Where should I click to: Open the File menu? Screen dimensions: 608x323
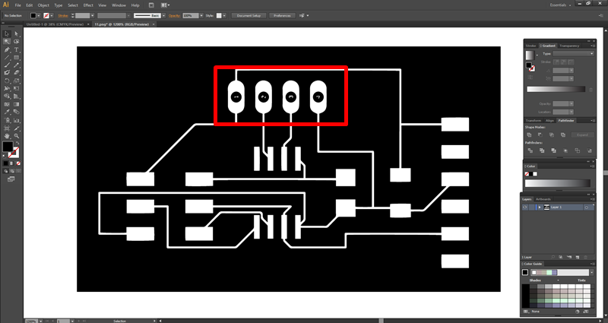(17, 5)
